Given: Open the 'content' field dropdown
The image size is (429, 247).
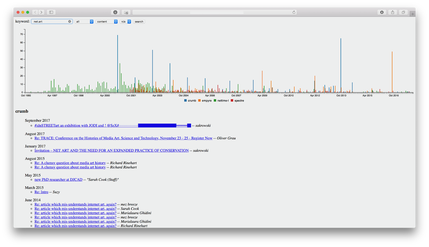Looking at the screenshot, I should 107,22.
